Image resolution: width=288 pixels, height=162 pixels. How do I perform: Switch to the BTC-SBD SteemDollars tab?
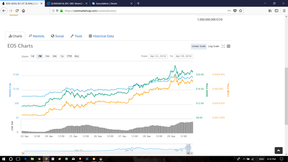[x=67, y=4]
